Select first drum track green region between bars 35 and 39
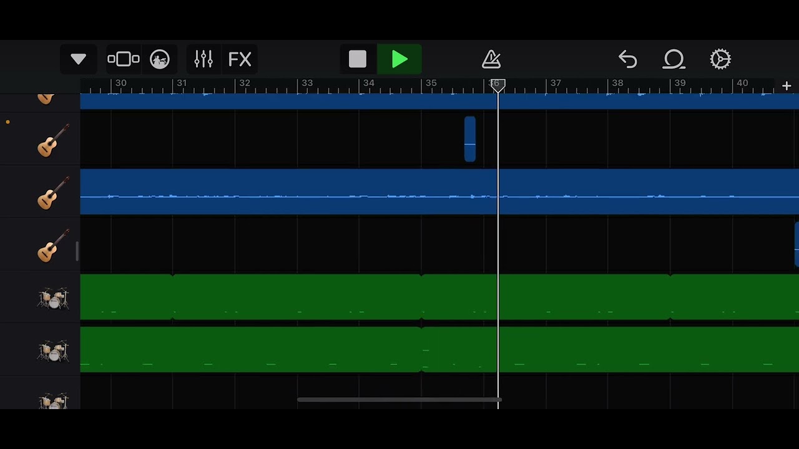 point(546,297)
